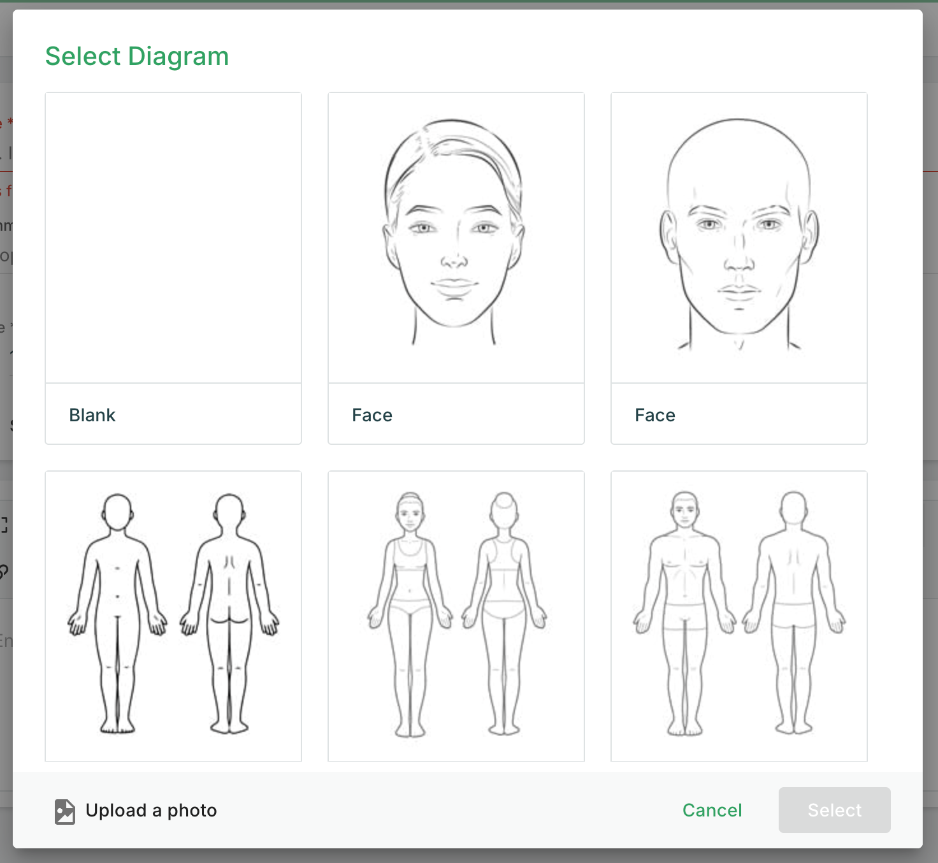
Task: Click the back-view male body figure
Action: [794, 613]
